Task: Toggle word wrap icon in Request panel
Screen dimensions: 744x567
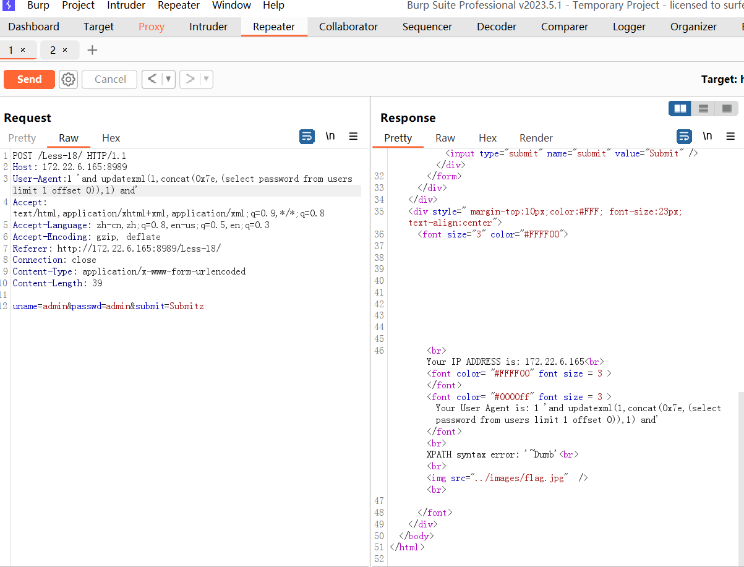Action: coord(307,137)
